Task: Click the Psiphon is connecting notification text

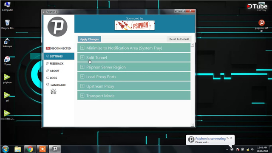Action: point(210,139)
